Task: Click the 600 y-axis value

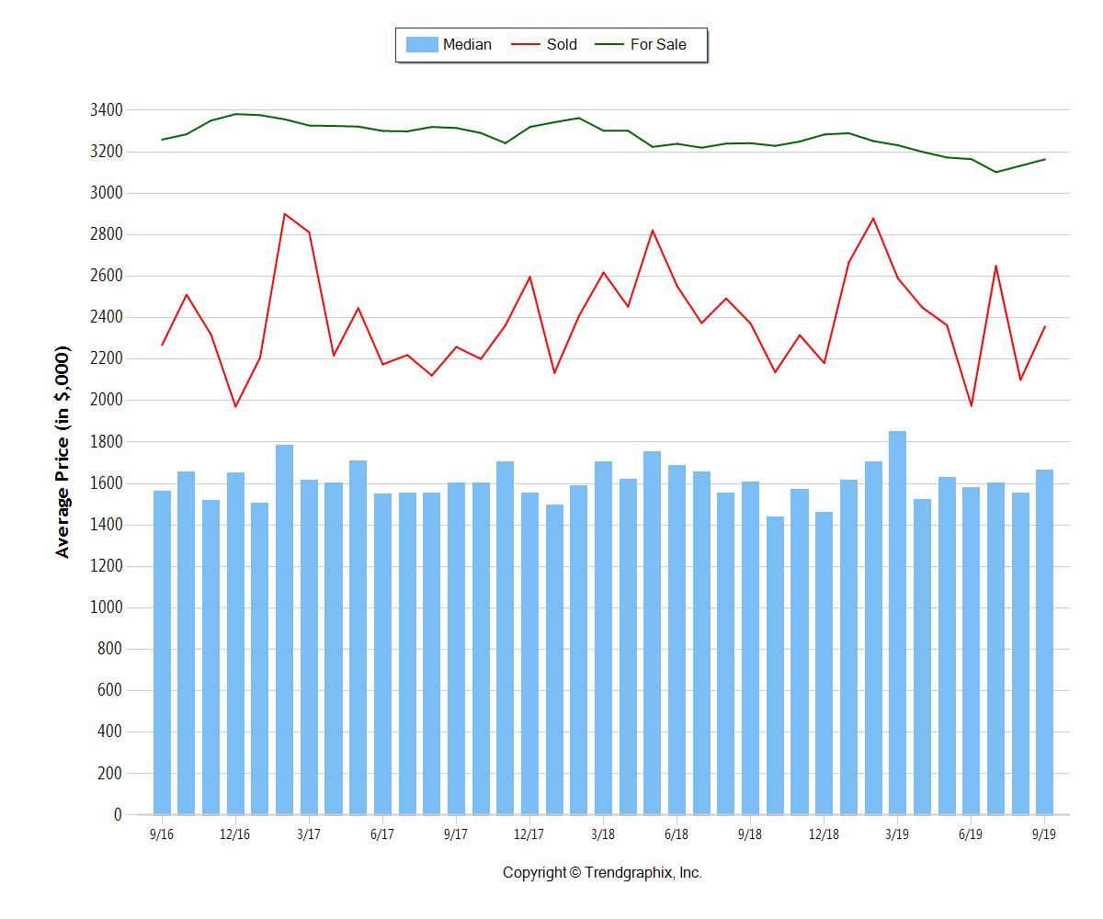Action: point(109,690)
